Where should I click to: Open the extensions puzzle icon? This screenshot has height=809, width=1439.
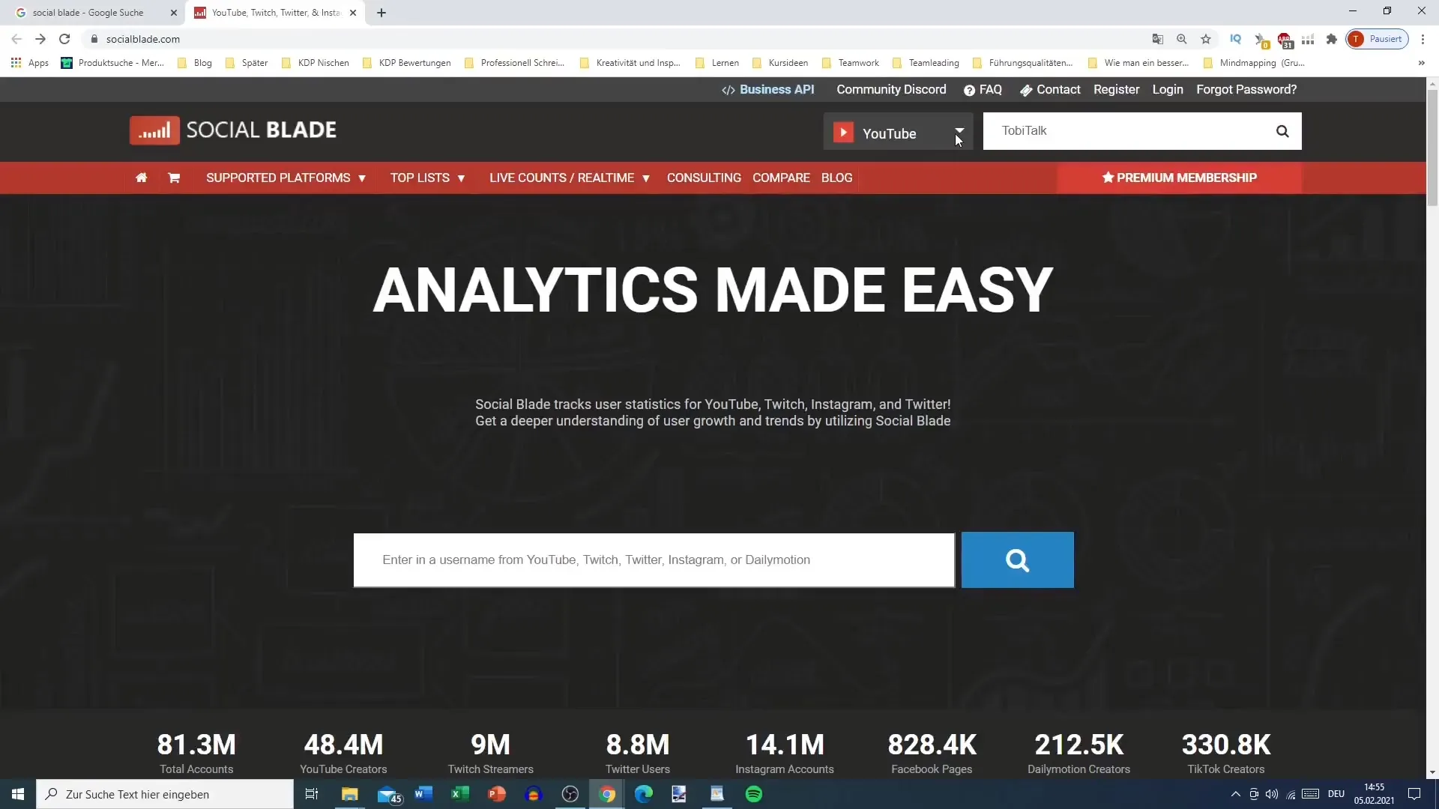(1332, 39)
